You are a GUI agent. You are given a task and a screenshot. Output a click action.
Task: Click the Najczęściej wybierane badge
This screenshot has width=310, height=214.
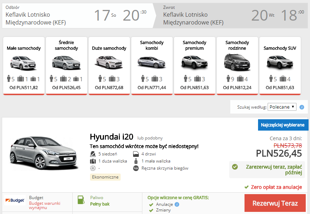283,125
